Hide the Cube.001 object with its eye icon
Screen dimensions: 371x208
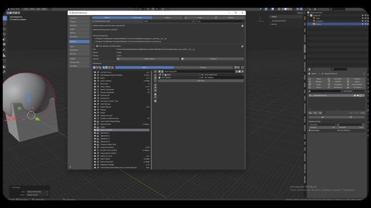[365, 21]
